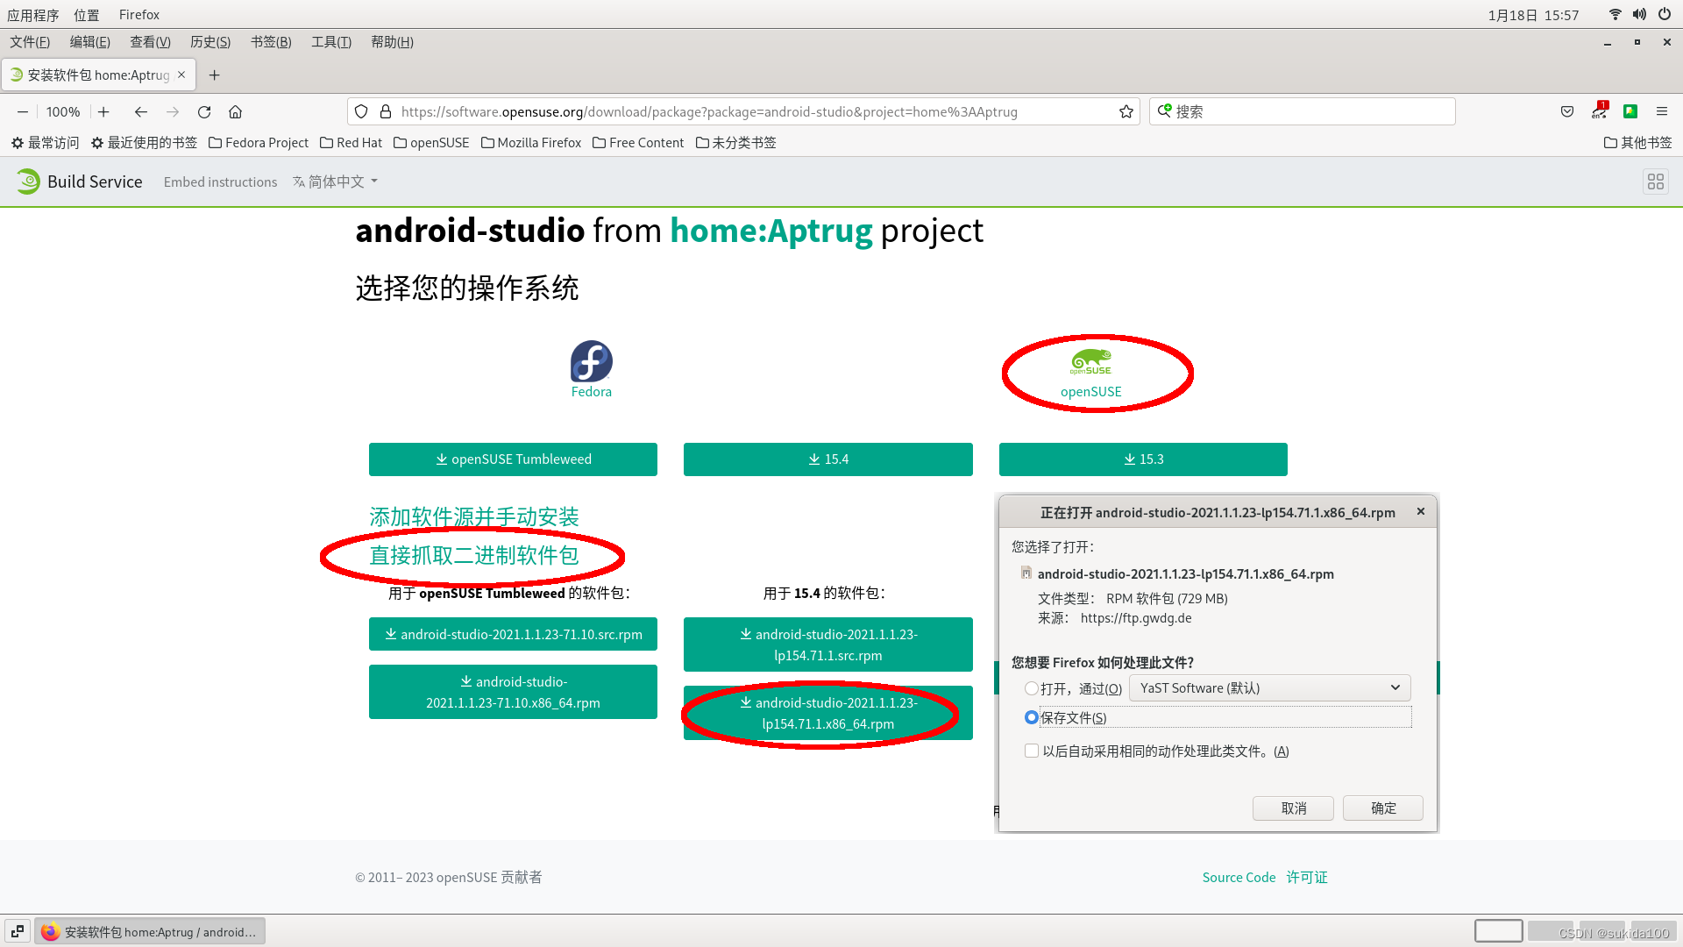Click the 直接抓取二进制软件包 link
Screen dimensions: 1683x947
[x=474, y=555]
